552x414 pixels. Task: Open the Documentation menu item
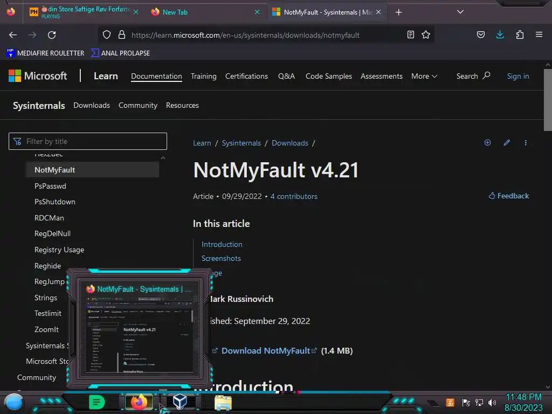coord(156,76)
